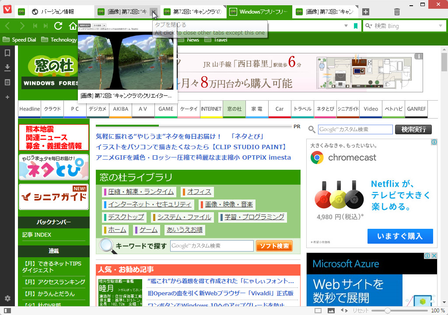Screen dimensions: 448x315
Task: Switch to the Windowsアプリ・フリー tab
Action: click(x=259, y=12)
